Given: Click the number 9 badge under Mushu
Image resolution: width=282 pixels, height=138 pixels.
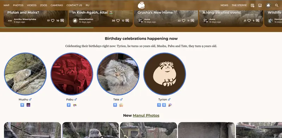Looking at the screenshot, I should (x=22, y=105).
